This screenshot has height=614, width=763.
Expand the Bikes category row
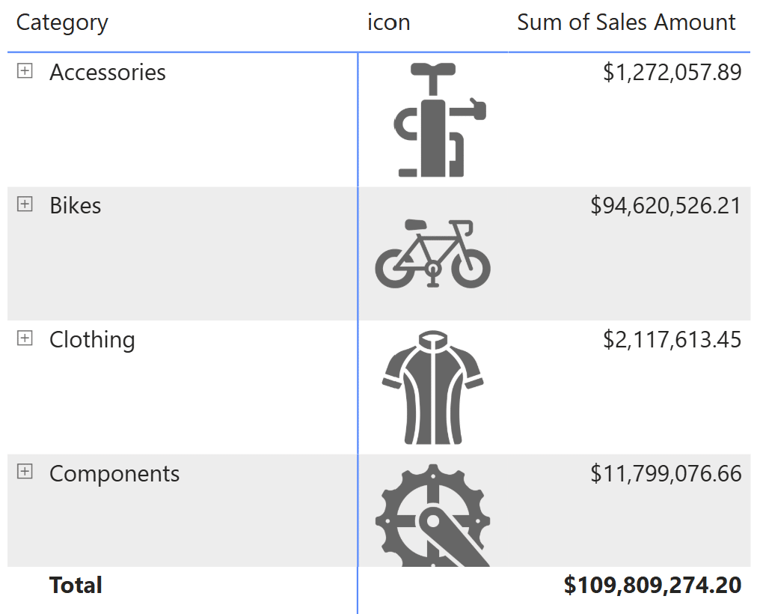pyautogui.click(x=25, y=204)
